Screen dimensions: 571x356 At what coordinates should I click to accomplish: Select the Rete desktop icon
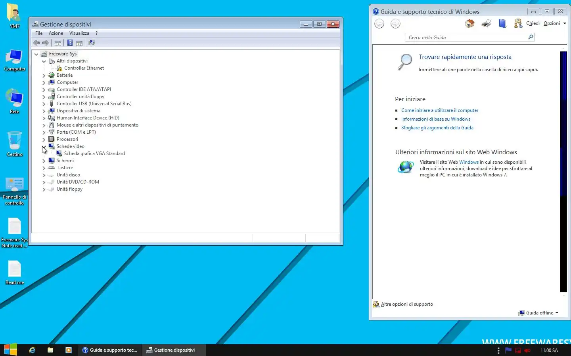point(15,101)
